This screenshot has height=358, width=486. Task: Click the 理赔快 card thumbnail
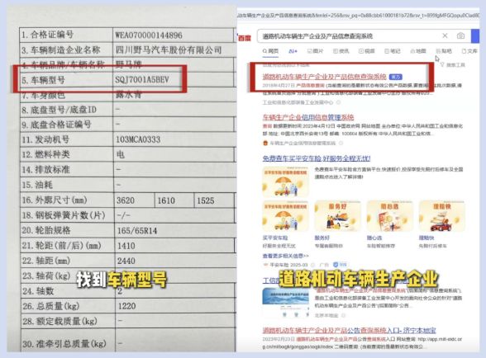tap(441, 216)
